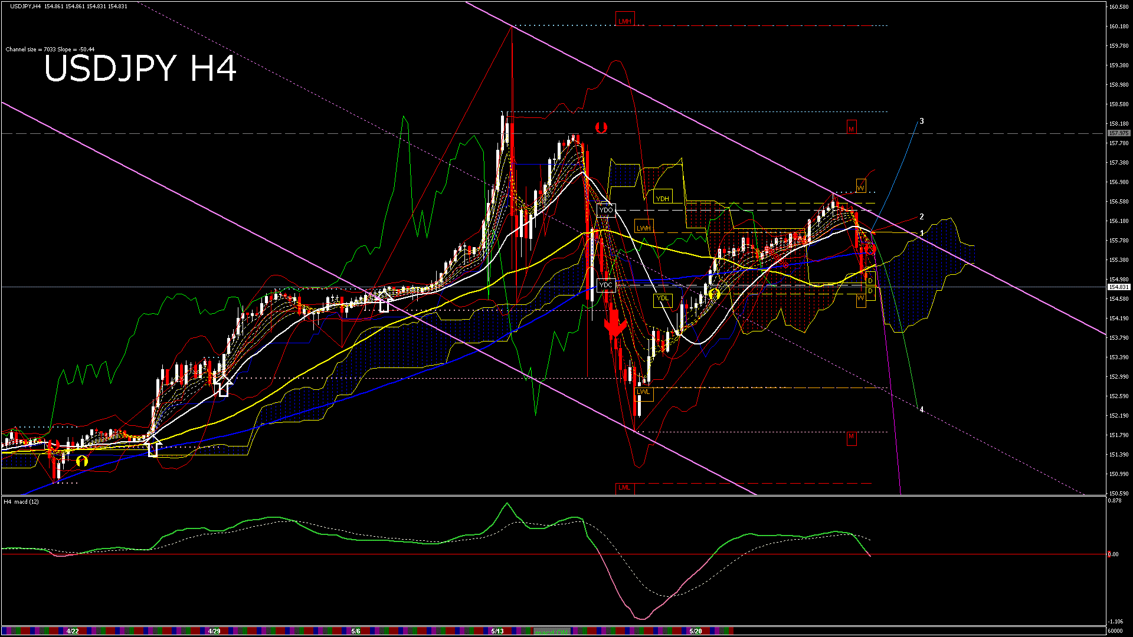Click the yellow up-arrow circle near 4/22

tap(82, 461)
